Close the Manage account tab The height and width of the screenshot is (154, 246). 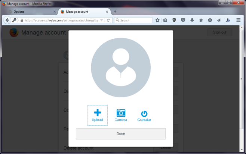click(x=107, y=12)
